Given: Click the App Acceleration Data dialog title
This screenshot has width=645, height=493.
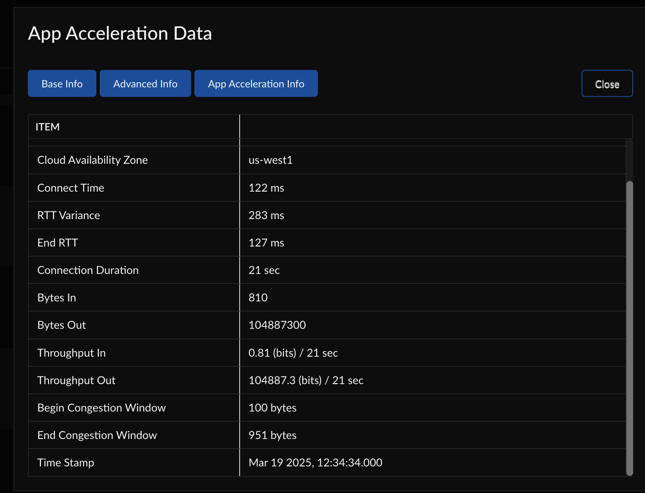Looking at the screenshot, I should [x=120, y=33].
